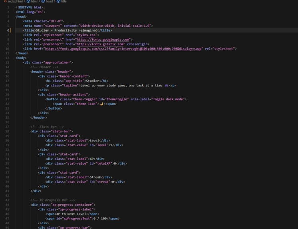Click the id="streak" attribute on line 39
Viewport: 298px width, 229px height.
coord(100,182)
